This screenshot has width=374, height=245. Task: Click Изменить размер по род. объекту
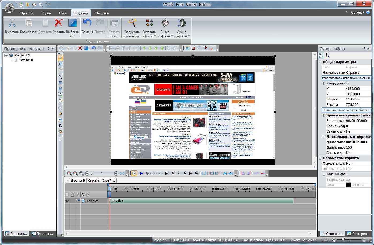pyautogui.click(x=346, y=110)
